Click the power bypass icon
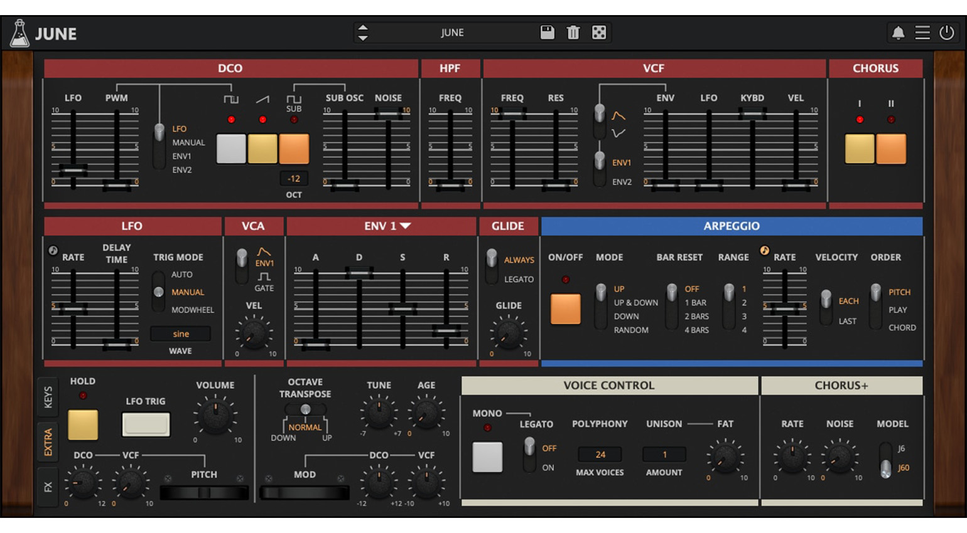Image resolution: width=967 pixels, height=533 pixels. pyautogui.click(x=946, y=33)
